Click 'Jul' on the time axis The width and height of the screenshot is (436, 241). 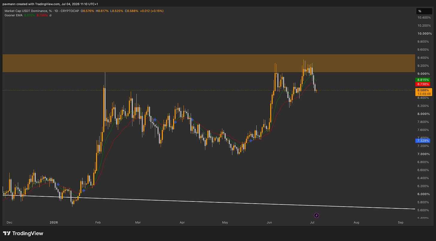312,222
